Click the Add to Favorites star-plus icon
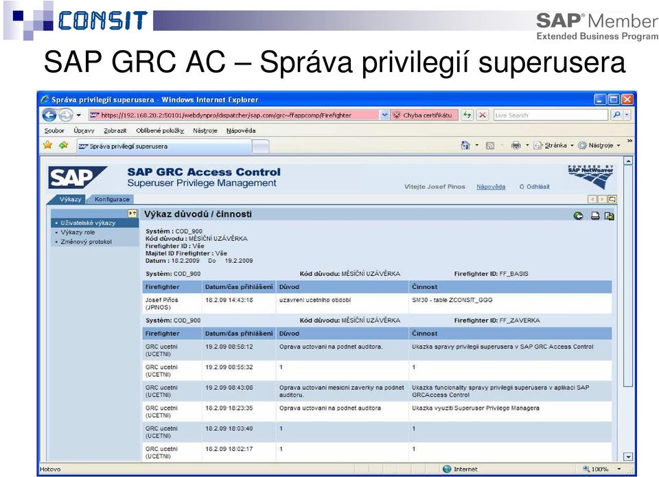The image size is (659, 477). coord(63,146)
